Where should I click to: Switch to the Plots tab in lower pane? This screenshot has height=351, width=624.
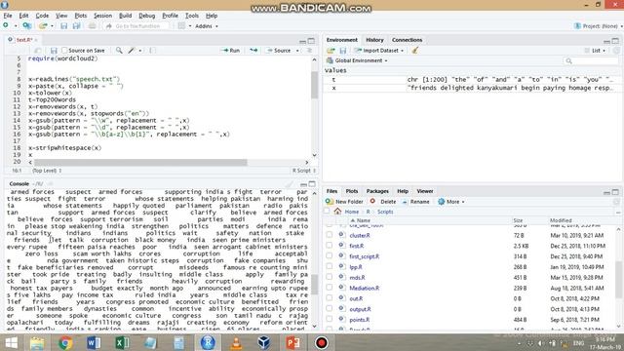tap(352, 191)
